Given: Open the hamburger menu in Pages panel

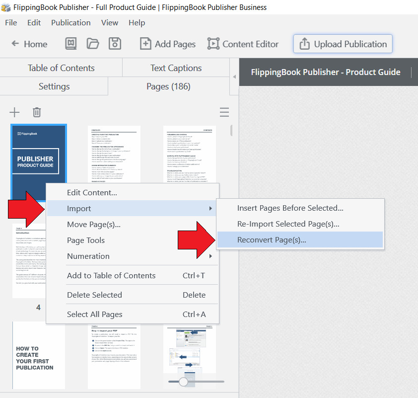Looking at the screenshot, I should (224, 112).
